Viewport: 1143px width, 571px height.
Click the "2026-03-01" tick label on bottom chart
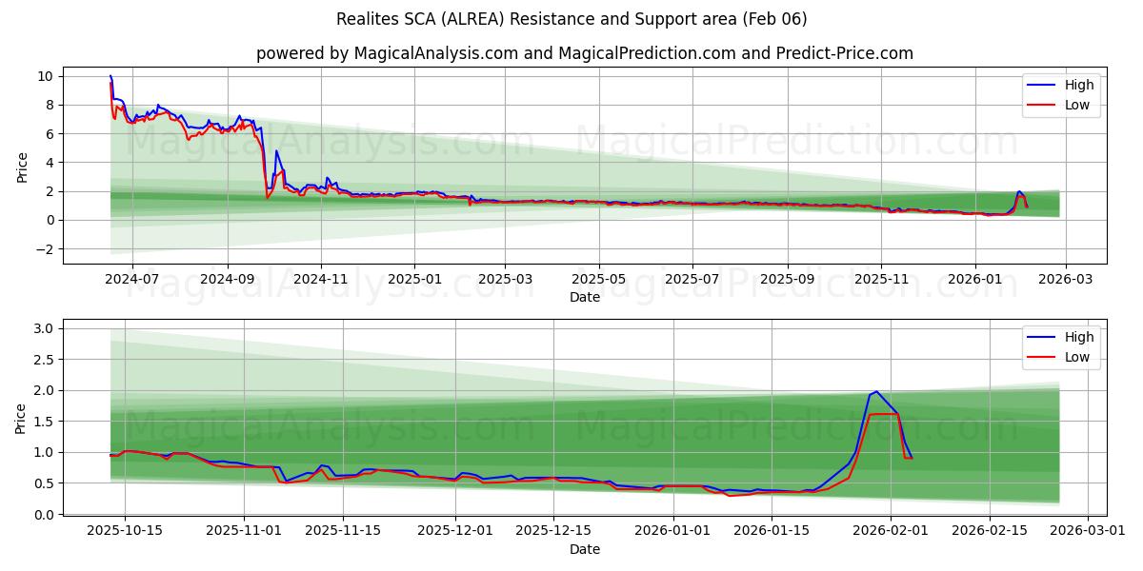pos(1087,531)
